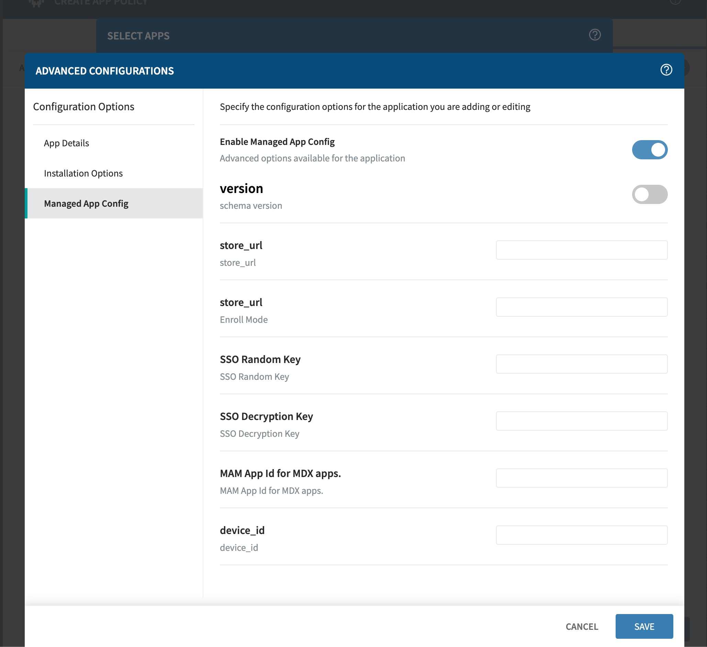Disable the Enable Managed App Config toggle
Screen dimensions: 707x647
(650, 150)
